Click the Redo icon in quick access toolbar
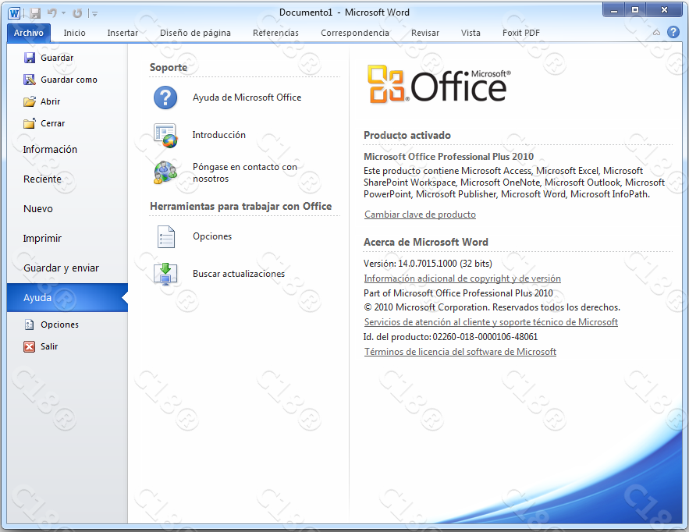 point(77,13)
